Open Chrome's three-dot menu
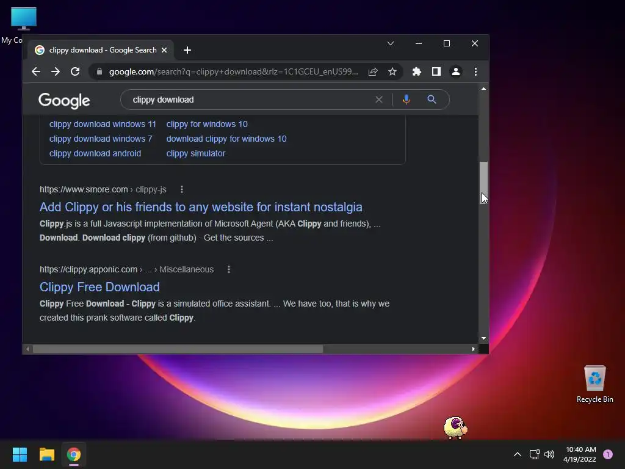The width and height of the screenshot is (625, 469). click(475, 72)
